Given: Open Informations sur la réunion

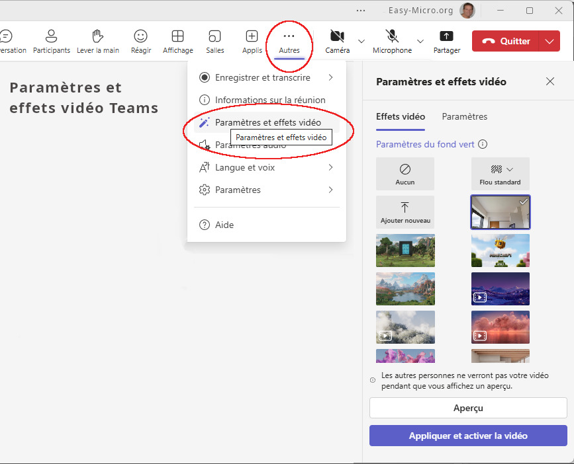Looking at the screenshot, I should click(267, 100).
